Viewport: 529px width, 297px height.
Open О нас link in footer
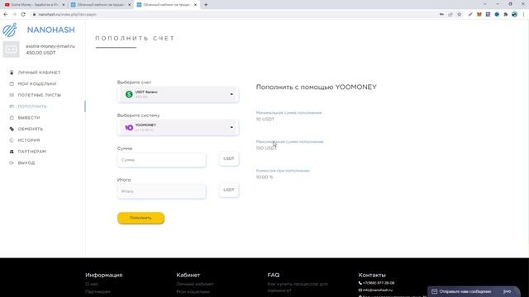coord(92,284)
